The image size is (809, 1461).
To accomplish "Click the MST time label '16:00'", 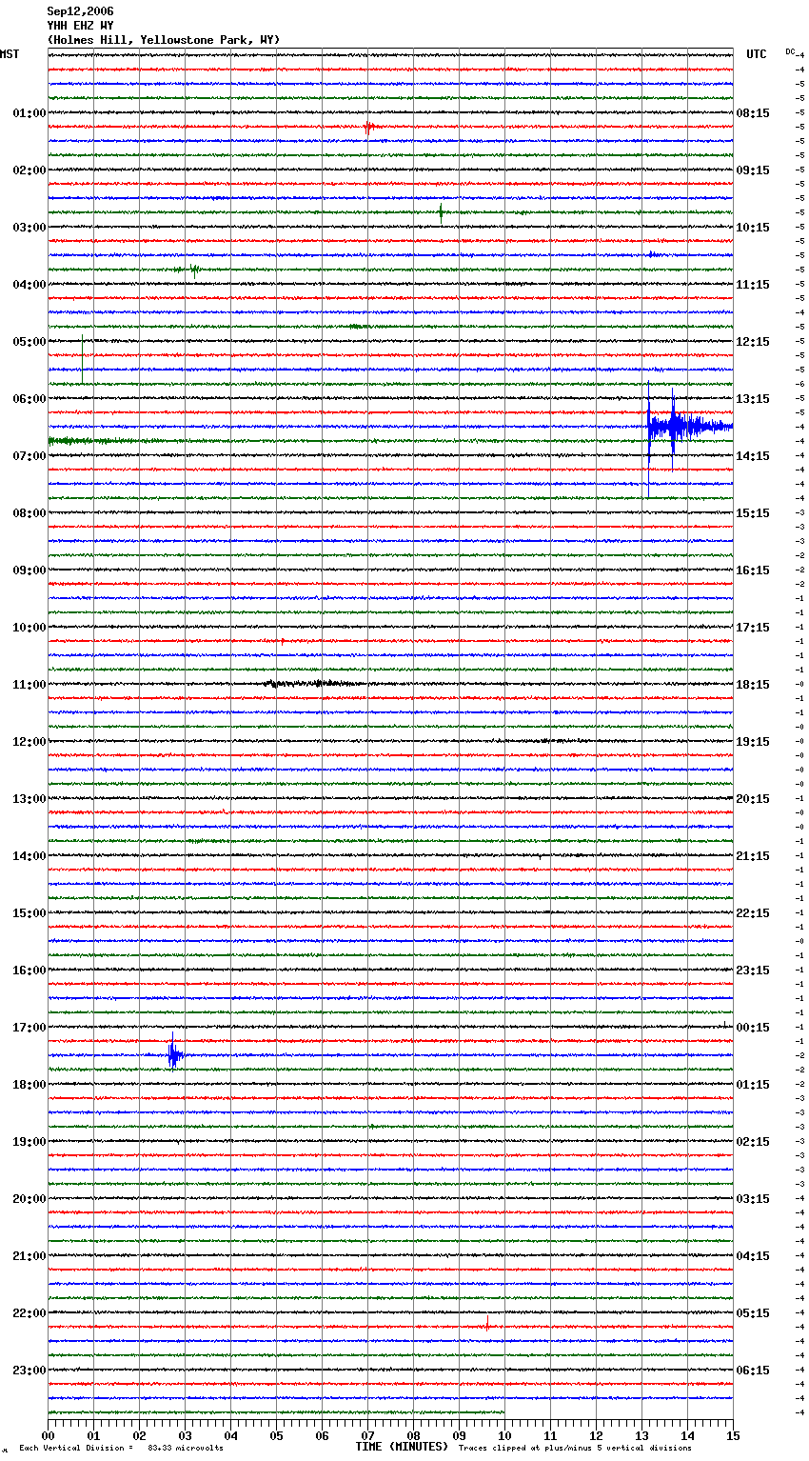I will (x=30, y=971).
